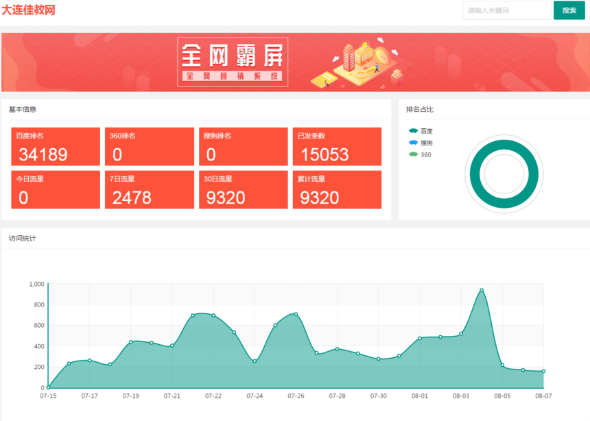Click the 搜索 search button

569,10
